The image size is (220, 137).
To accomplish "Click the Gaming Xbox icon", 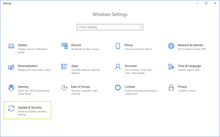I will (x=11, y=88).
